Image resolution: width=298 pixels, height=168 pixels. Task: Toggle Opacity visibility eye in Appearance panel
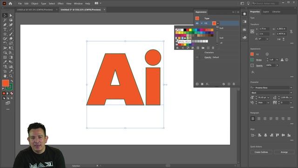click(x=197, y=57)
